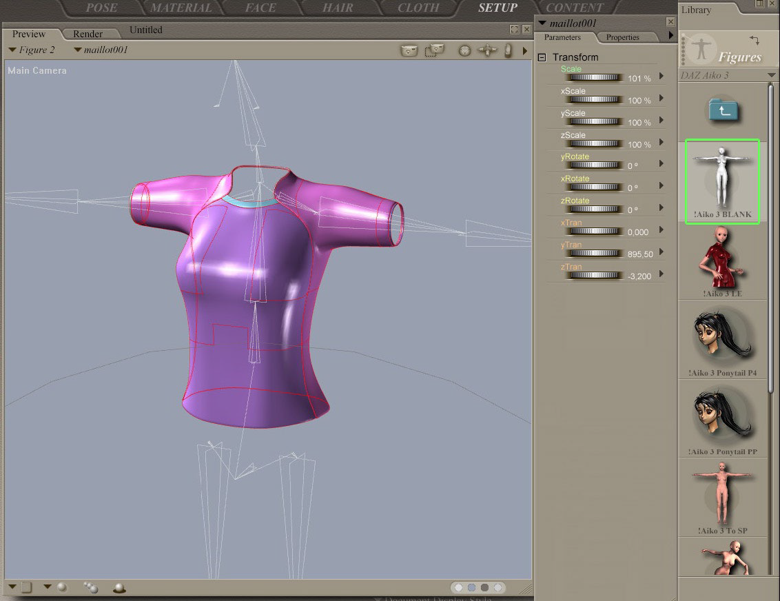780x601 pixels.
Task: Switch to the Properties tab
Action: [x=622, y=37]
